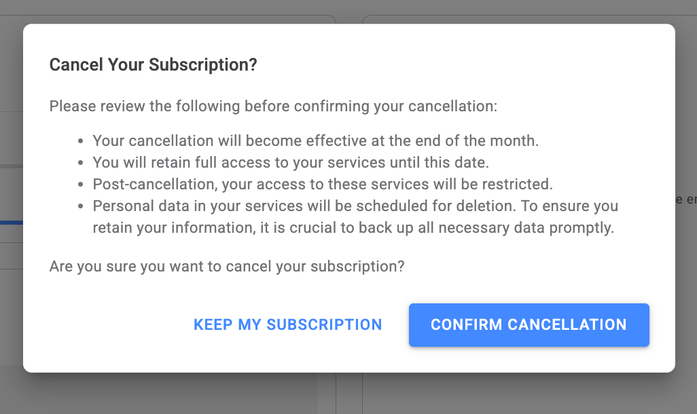Click the "Are you sure" question text
The width and height of the screenshot is (697, 414).
(x=227, y=266)
